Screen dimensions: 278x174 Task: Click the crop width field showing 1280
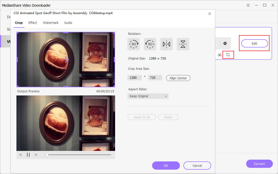(x=135, y=78)
